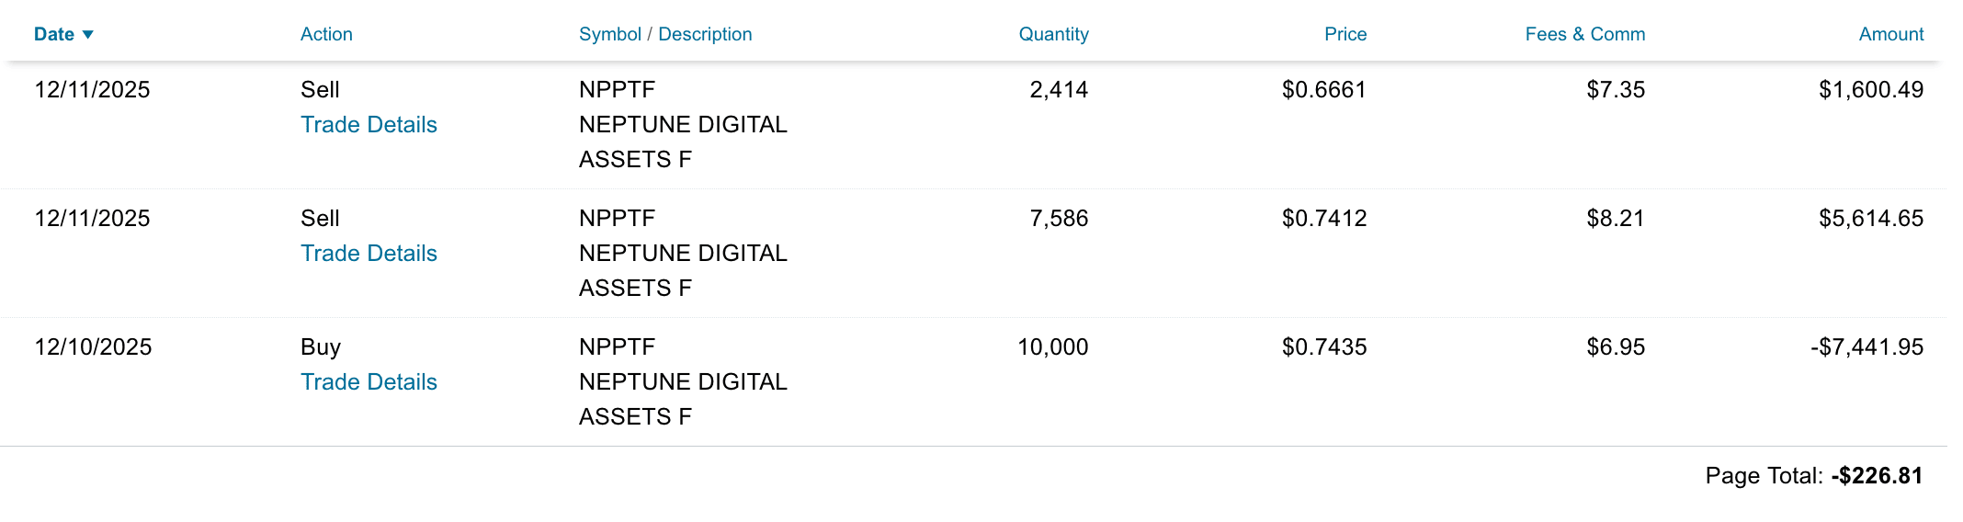This screenshot has height=522, width=1963.
Task: Click the $7.35 fee value
Action: 1615,90
